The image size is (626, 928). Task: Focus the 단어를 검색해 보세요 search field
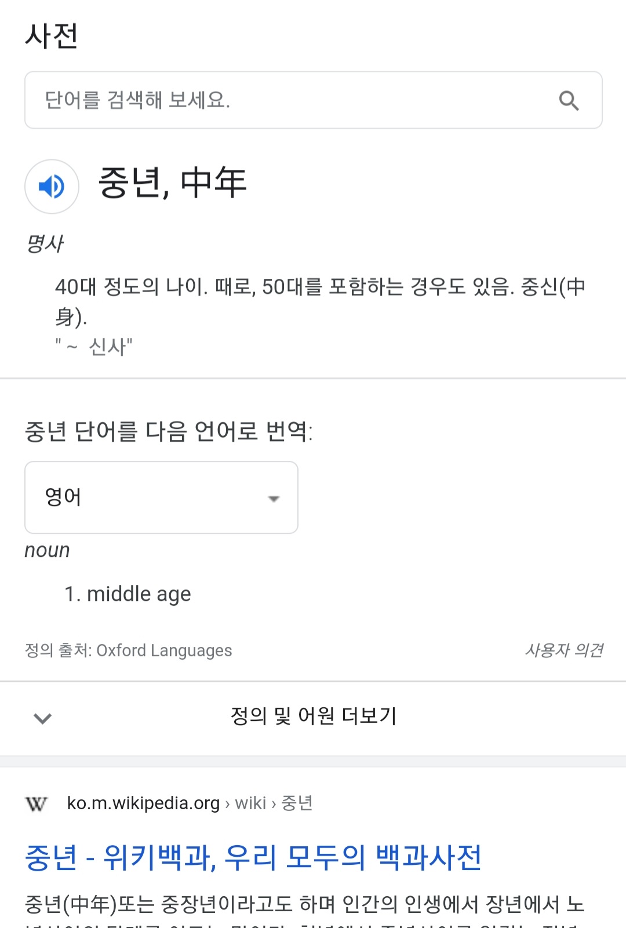[290, 100]
